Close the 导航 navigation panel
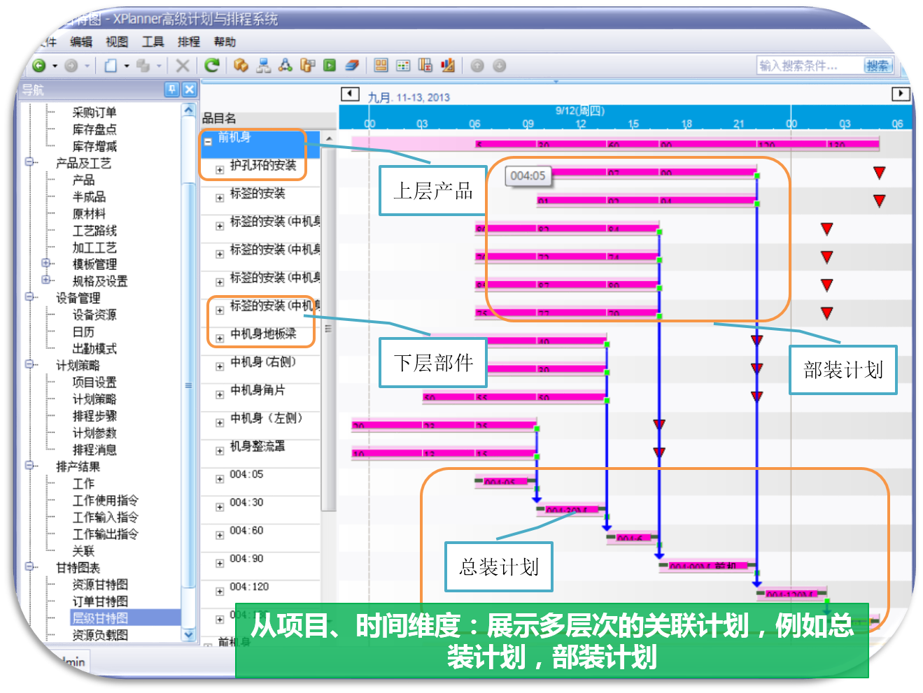Viewport: 923px width, 693px height. (189, 90)
